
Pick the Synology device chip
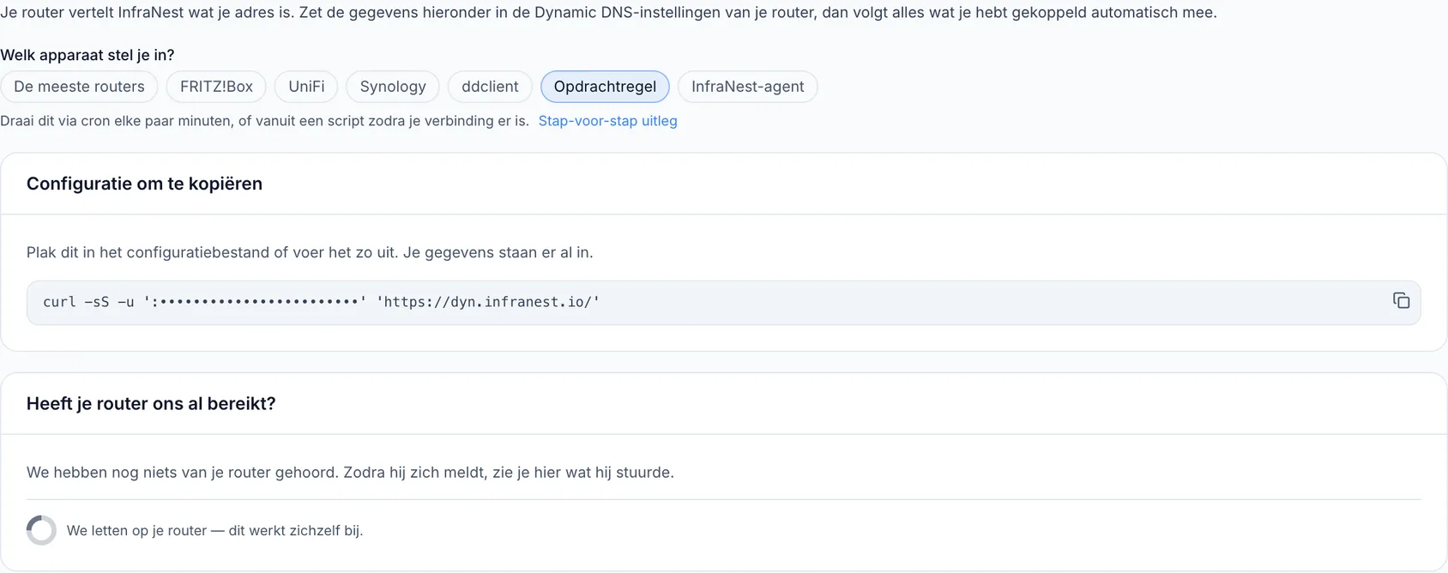[x=393, y=87]
